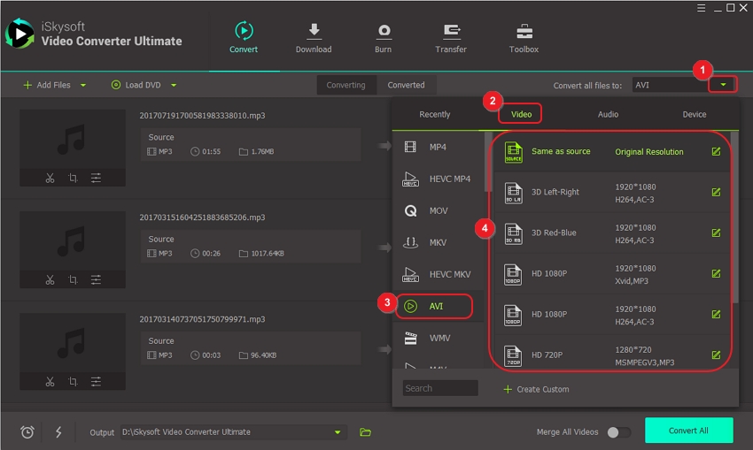
Task: Expand the output path dropdown
Action: pos(338,432)
